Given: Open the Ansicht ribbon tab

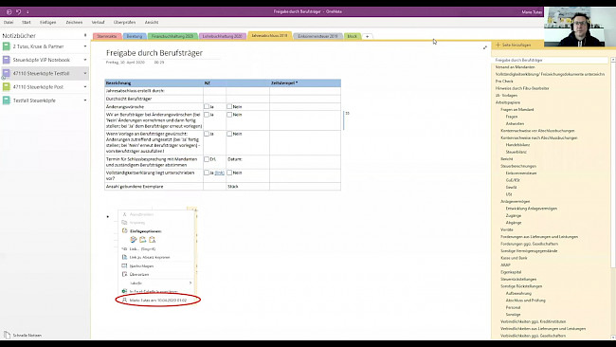Looking at the screenshot, I should point(152,23).
